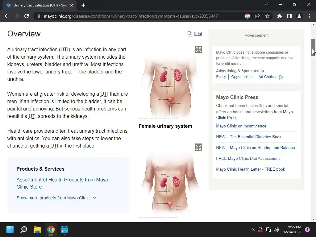Reload the Mayo Clinic page
316x237 pixels.
[x=27, y=16]
